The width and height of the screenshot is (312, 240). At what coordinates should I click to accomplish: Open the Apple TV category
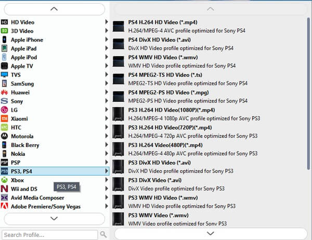click(x=55, y=66)
